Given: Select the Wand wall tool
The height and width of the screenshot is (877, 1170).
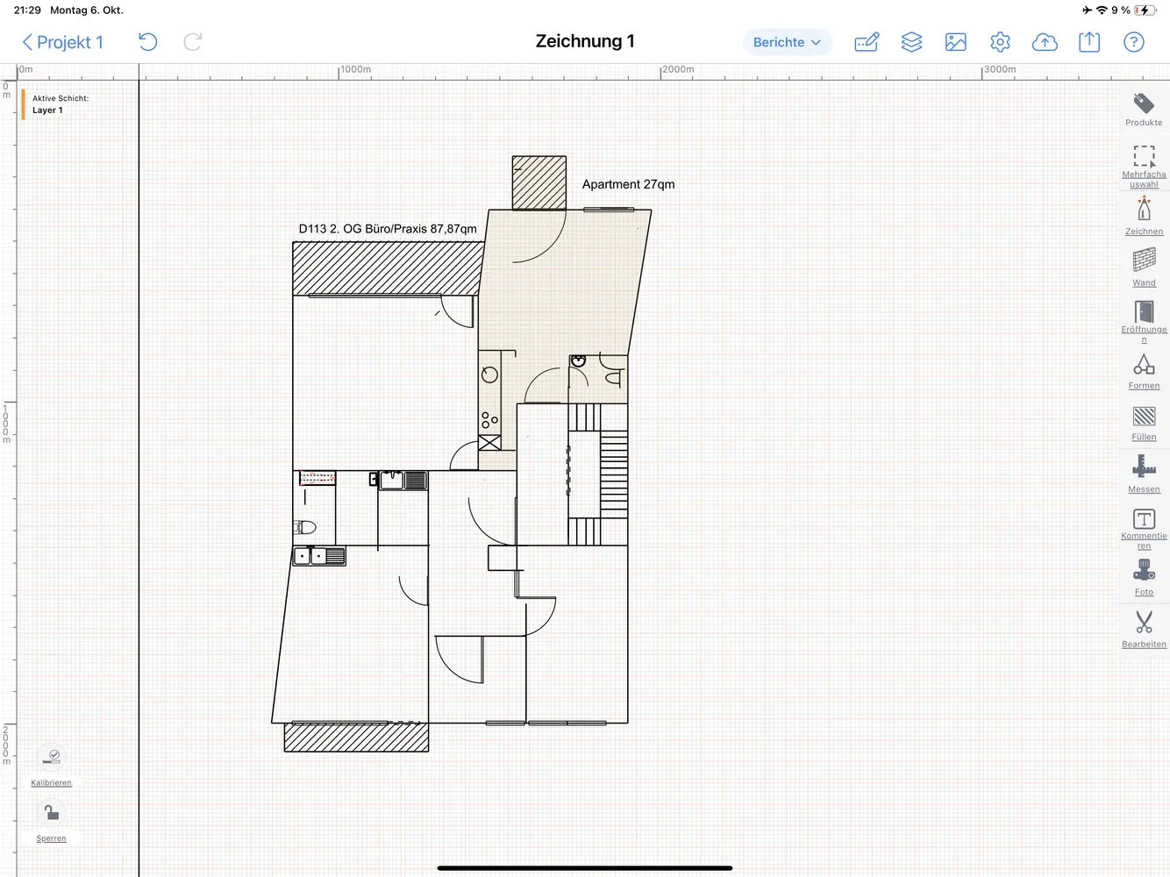Looking at the screenshot, I should tap(1144, 267).
